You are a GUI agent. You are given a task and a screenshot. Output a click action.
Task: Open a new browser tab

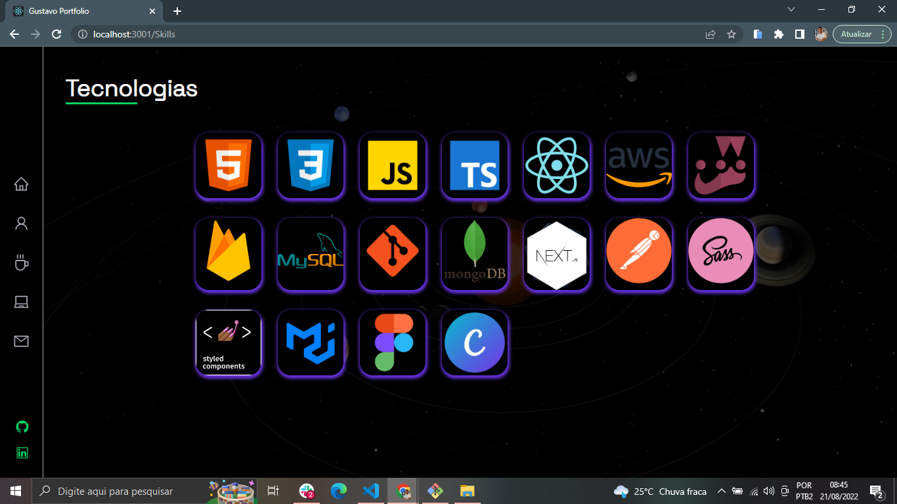(177, 11)
